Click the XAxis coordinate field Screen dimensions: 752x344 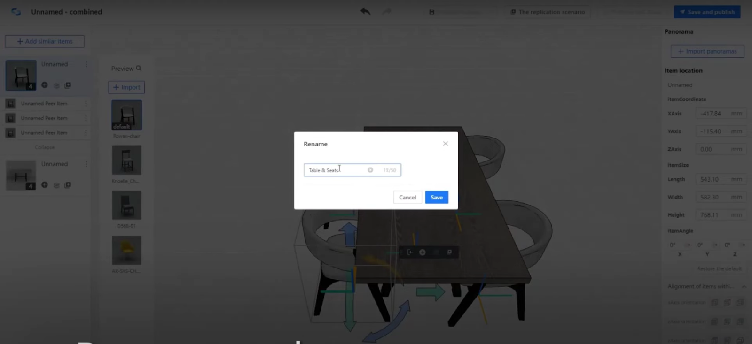(721, 114)
